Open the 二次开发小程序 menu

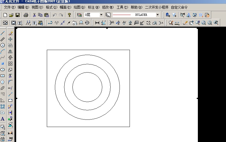157,7
